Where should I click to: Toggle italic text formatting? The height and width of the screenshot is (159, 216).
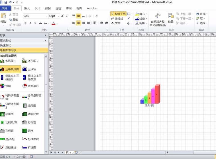point(30,23)
